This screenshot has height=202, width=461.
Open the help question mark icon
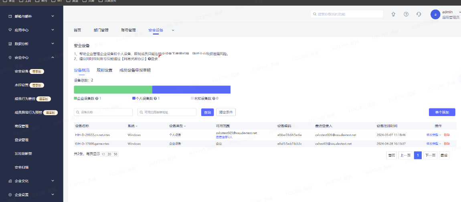(x=406, y=14)
